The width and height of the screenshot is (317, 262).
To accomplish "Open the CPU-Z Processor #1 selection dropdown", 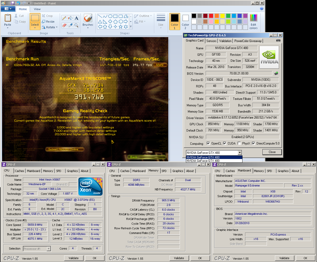I will 49,249.
